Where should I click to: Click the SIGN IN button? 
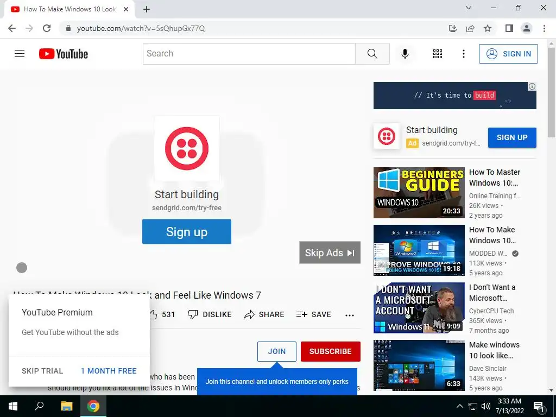508,54
